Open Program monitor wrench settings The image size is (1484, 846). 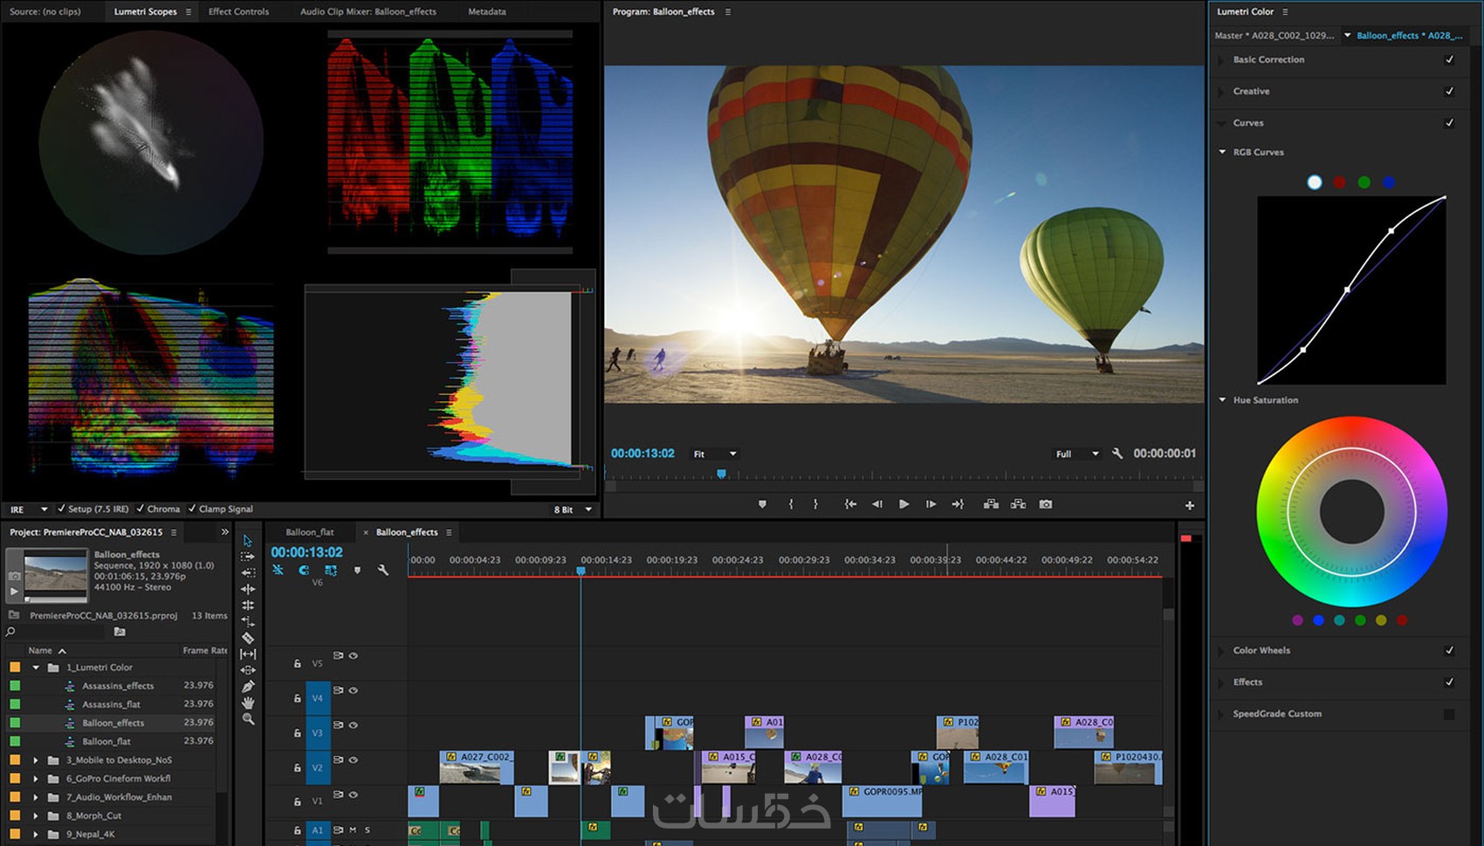[x=1117, y=454]
